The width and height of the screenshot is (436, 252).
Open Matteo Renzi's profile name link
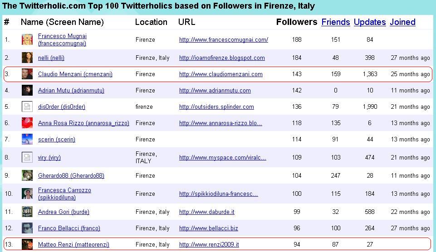73,244
